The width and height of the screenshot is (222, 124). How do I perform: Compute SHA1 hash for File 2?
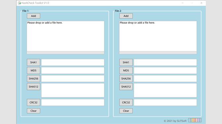126,62
